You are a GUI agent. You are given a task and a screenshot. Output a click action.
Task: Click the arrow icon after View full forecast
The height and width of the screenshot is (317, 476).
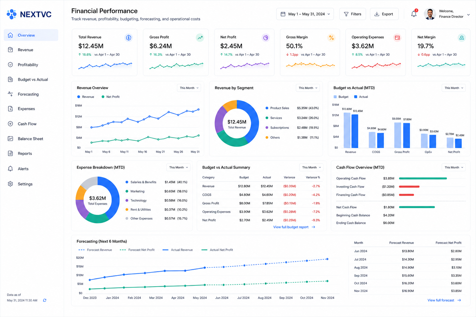pos(459,300)
